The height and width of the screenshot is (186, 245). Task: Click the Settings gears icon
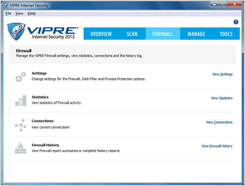pyautogui.click(x=21, y=77)
